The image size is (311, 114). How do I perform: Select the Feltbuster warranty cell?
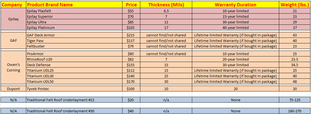pos(236,46)
